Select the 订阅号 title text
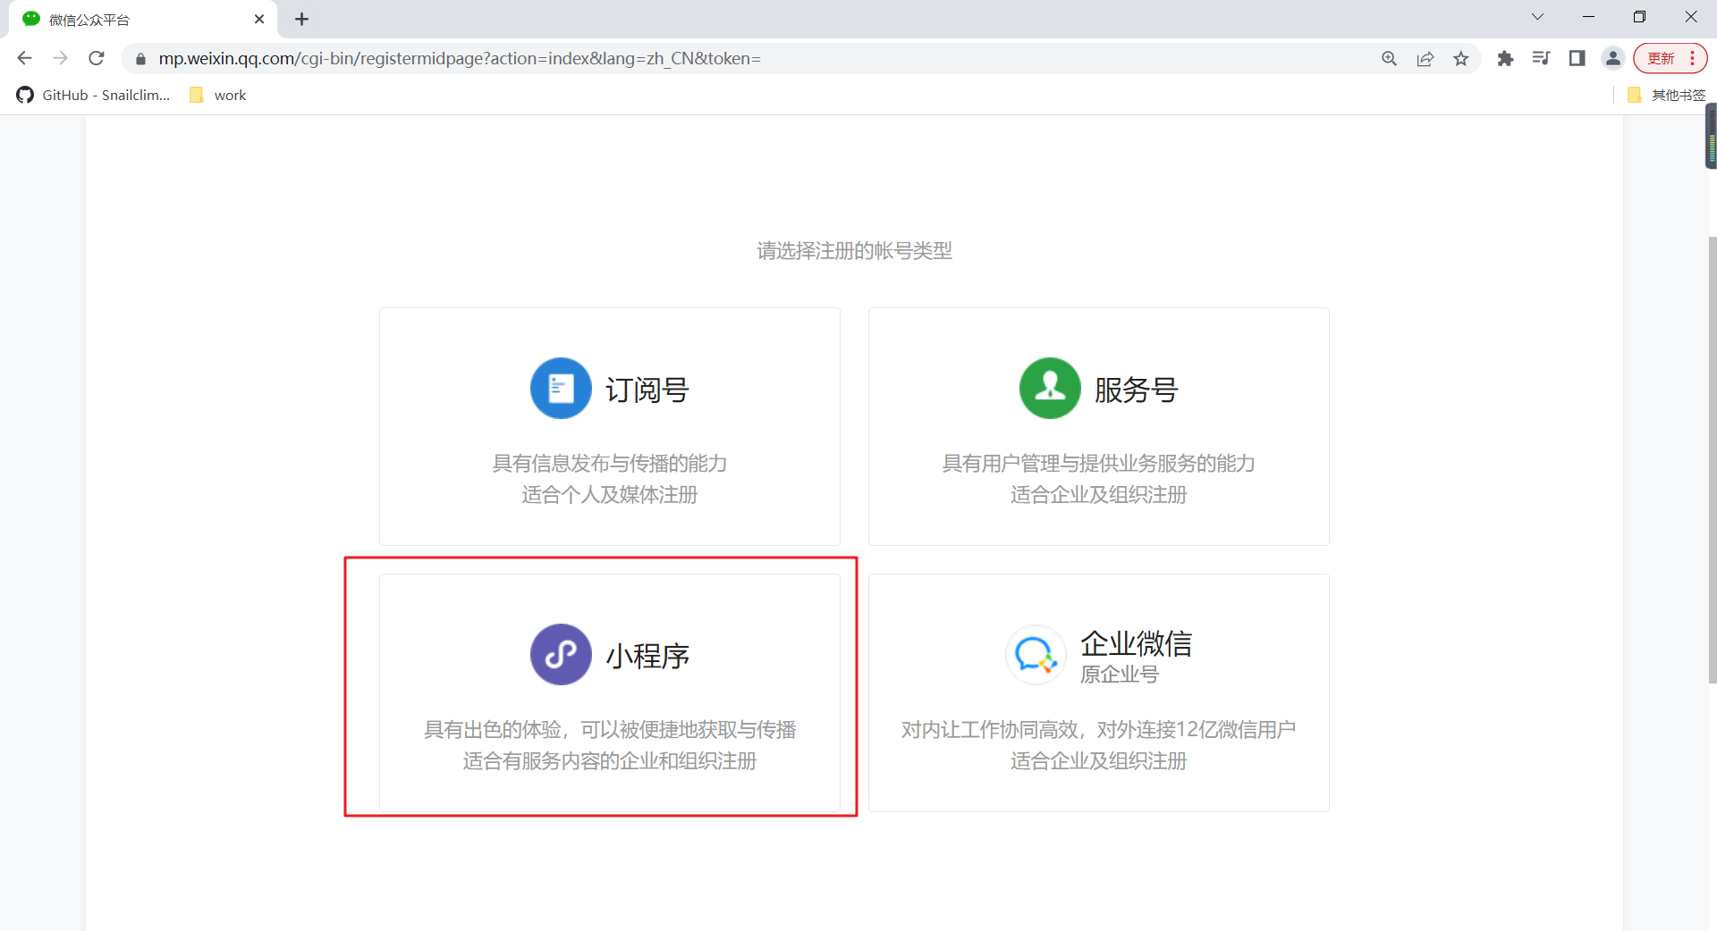Image resolution: width=1717 pixels, height=931 pixels. (647, 390)
